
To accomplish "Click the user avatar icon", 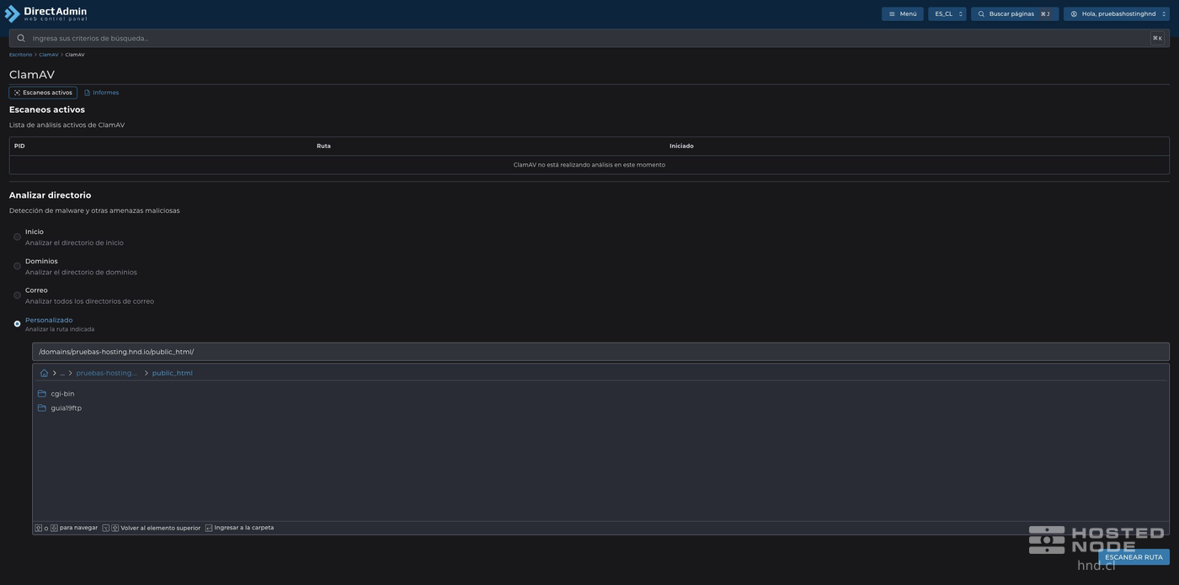I will (x=1074, y=13).
